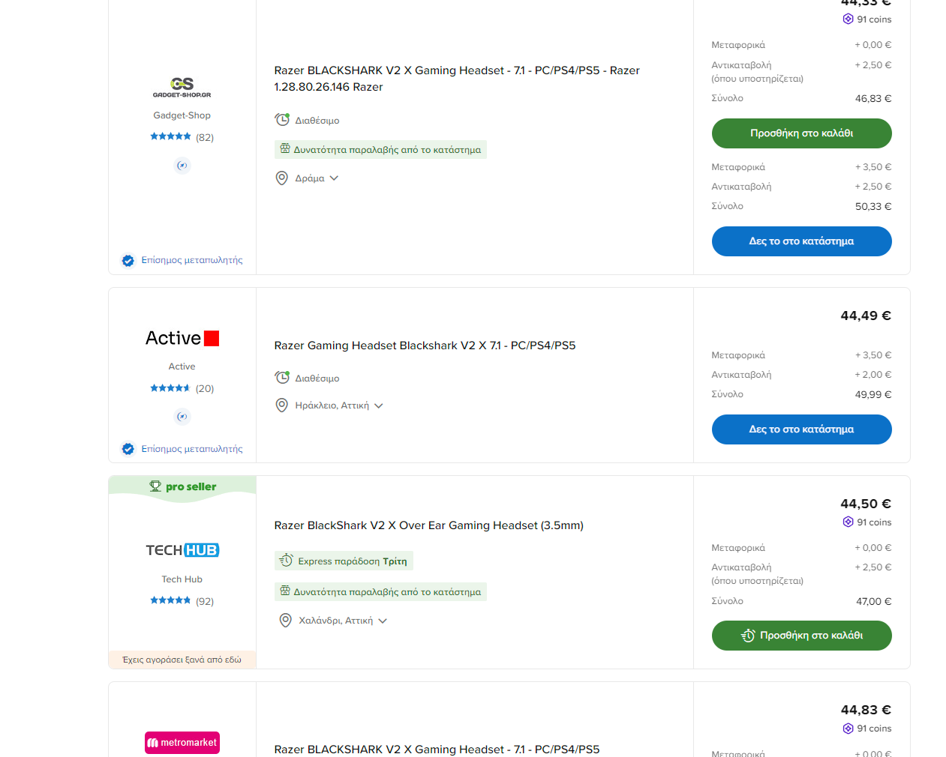Open Razer BlackShark V2 X Over Ear title
The width and height of the screenshot is (946, 757).
[x=428, y=525]
